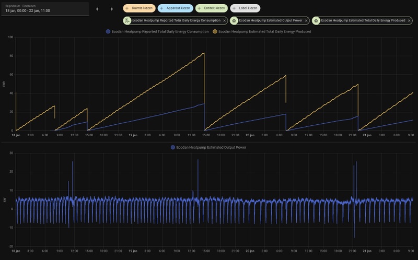418x260 pixels.
Task: Open the Begindatum - Einddatum date range field
Action: point(45,9)
